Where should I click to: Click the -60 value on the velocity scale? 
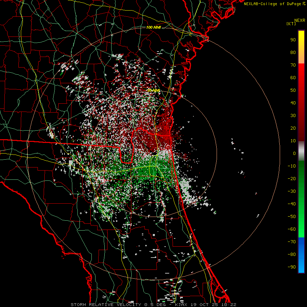(292, 229)
